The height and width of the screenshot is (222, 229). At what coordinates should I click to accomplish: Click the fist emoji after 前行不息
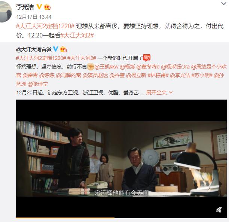91,67
